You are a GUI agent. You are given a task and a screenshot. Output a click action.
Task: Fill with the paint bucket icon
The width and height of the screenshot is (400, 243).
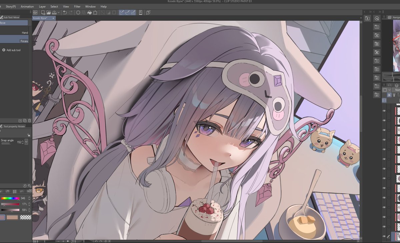coord(89,12)
